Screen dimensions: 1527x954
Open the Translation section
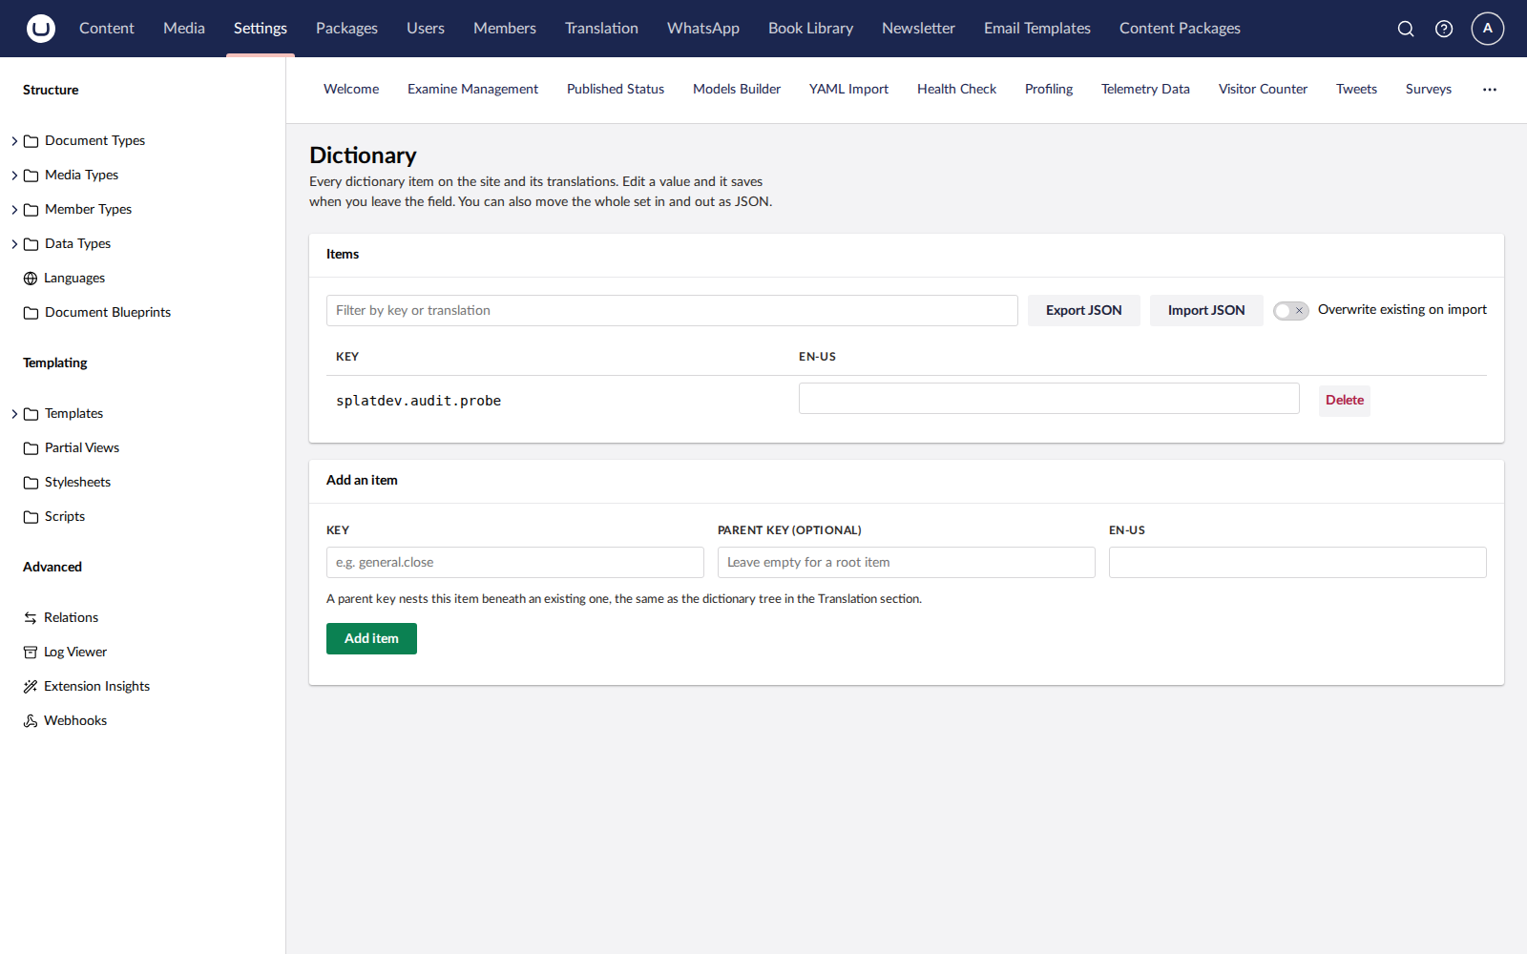pyautogui.click(x=601, y=29)
